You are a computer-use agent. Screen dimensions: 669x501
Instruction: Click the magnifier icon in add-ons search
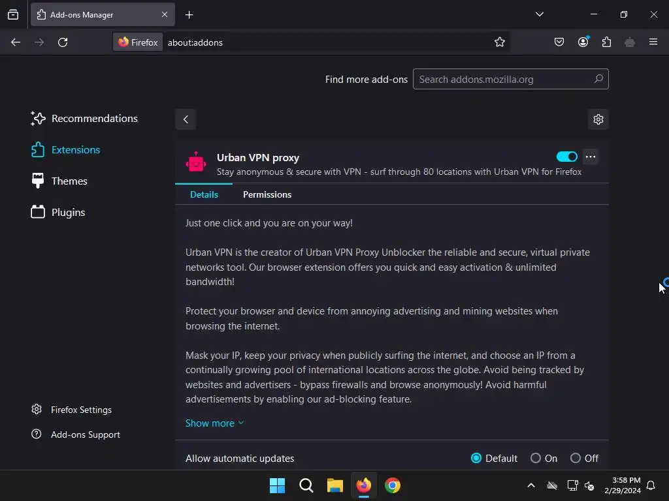(598, 79)
